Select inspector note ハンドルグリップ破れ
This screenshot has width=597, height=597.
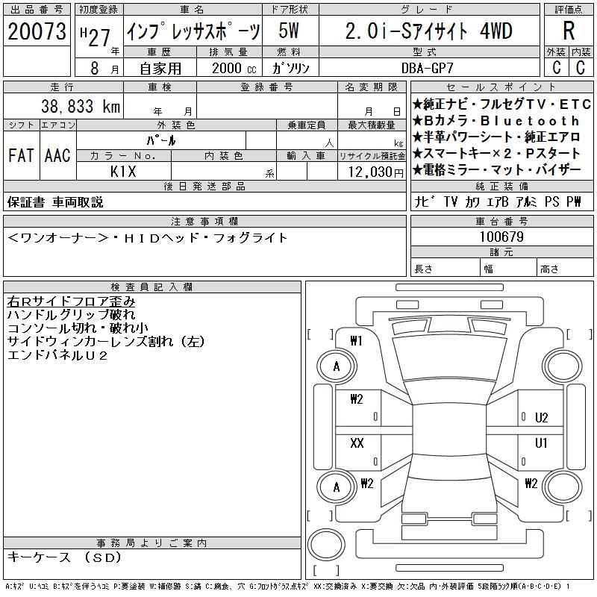pos(71,314)
